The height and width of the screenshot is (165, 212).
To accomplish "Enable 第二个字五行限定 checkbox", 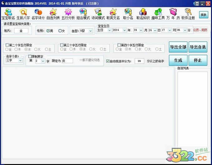I will (7, 45).
